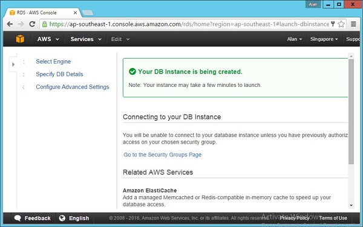Screen dimensions: 363x227
Task: Go to Specify DB Details step
Action: [x=59, y=74]
